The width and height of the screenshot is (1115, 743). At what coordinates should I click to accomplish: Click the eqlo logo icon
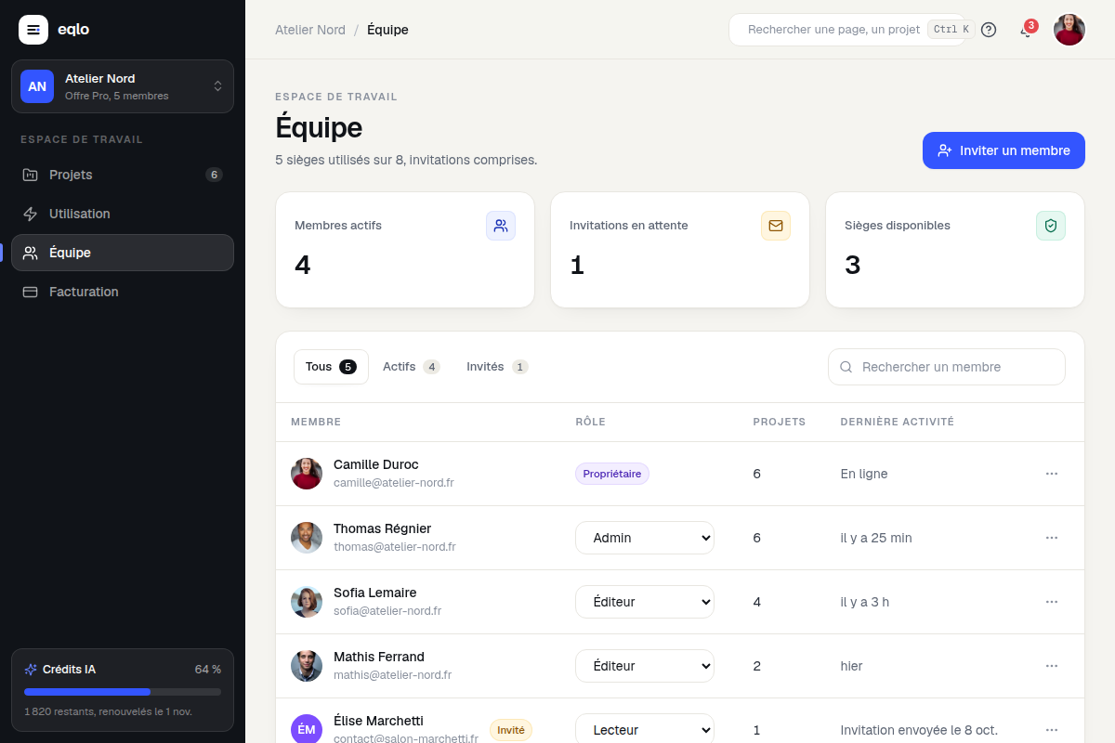[x=33, y=30]
